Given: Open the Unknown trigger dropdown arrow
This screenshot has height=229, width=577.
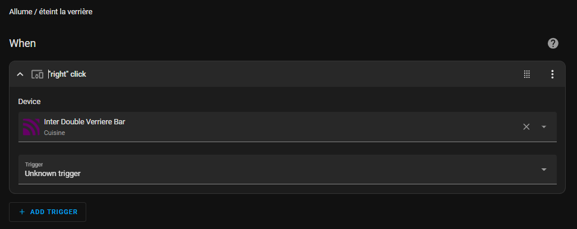Looking at the screenshot, I should (x=544, y=170).
